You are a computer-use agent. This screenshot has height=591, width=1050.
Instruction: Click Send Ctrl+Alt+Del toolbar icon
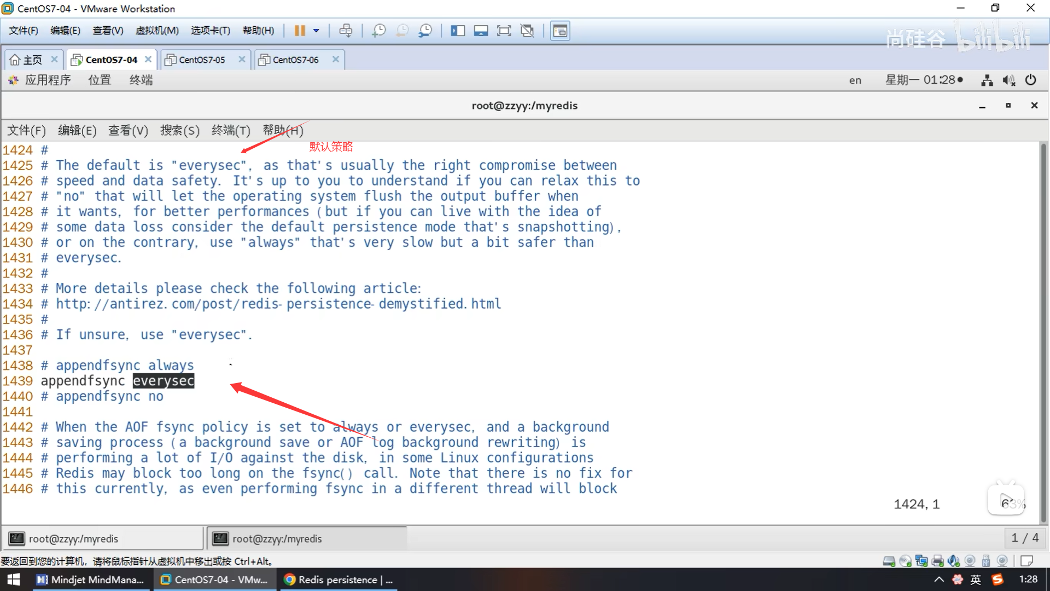(346, 31)
